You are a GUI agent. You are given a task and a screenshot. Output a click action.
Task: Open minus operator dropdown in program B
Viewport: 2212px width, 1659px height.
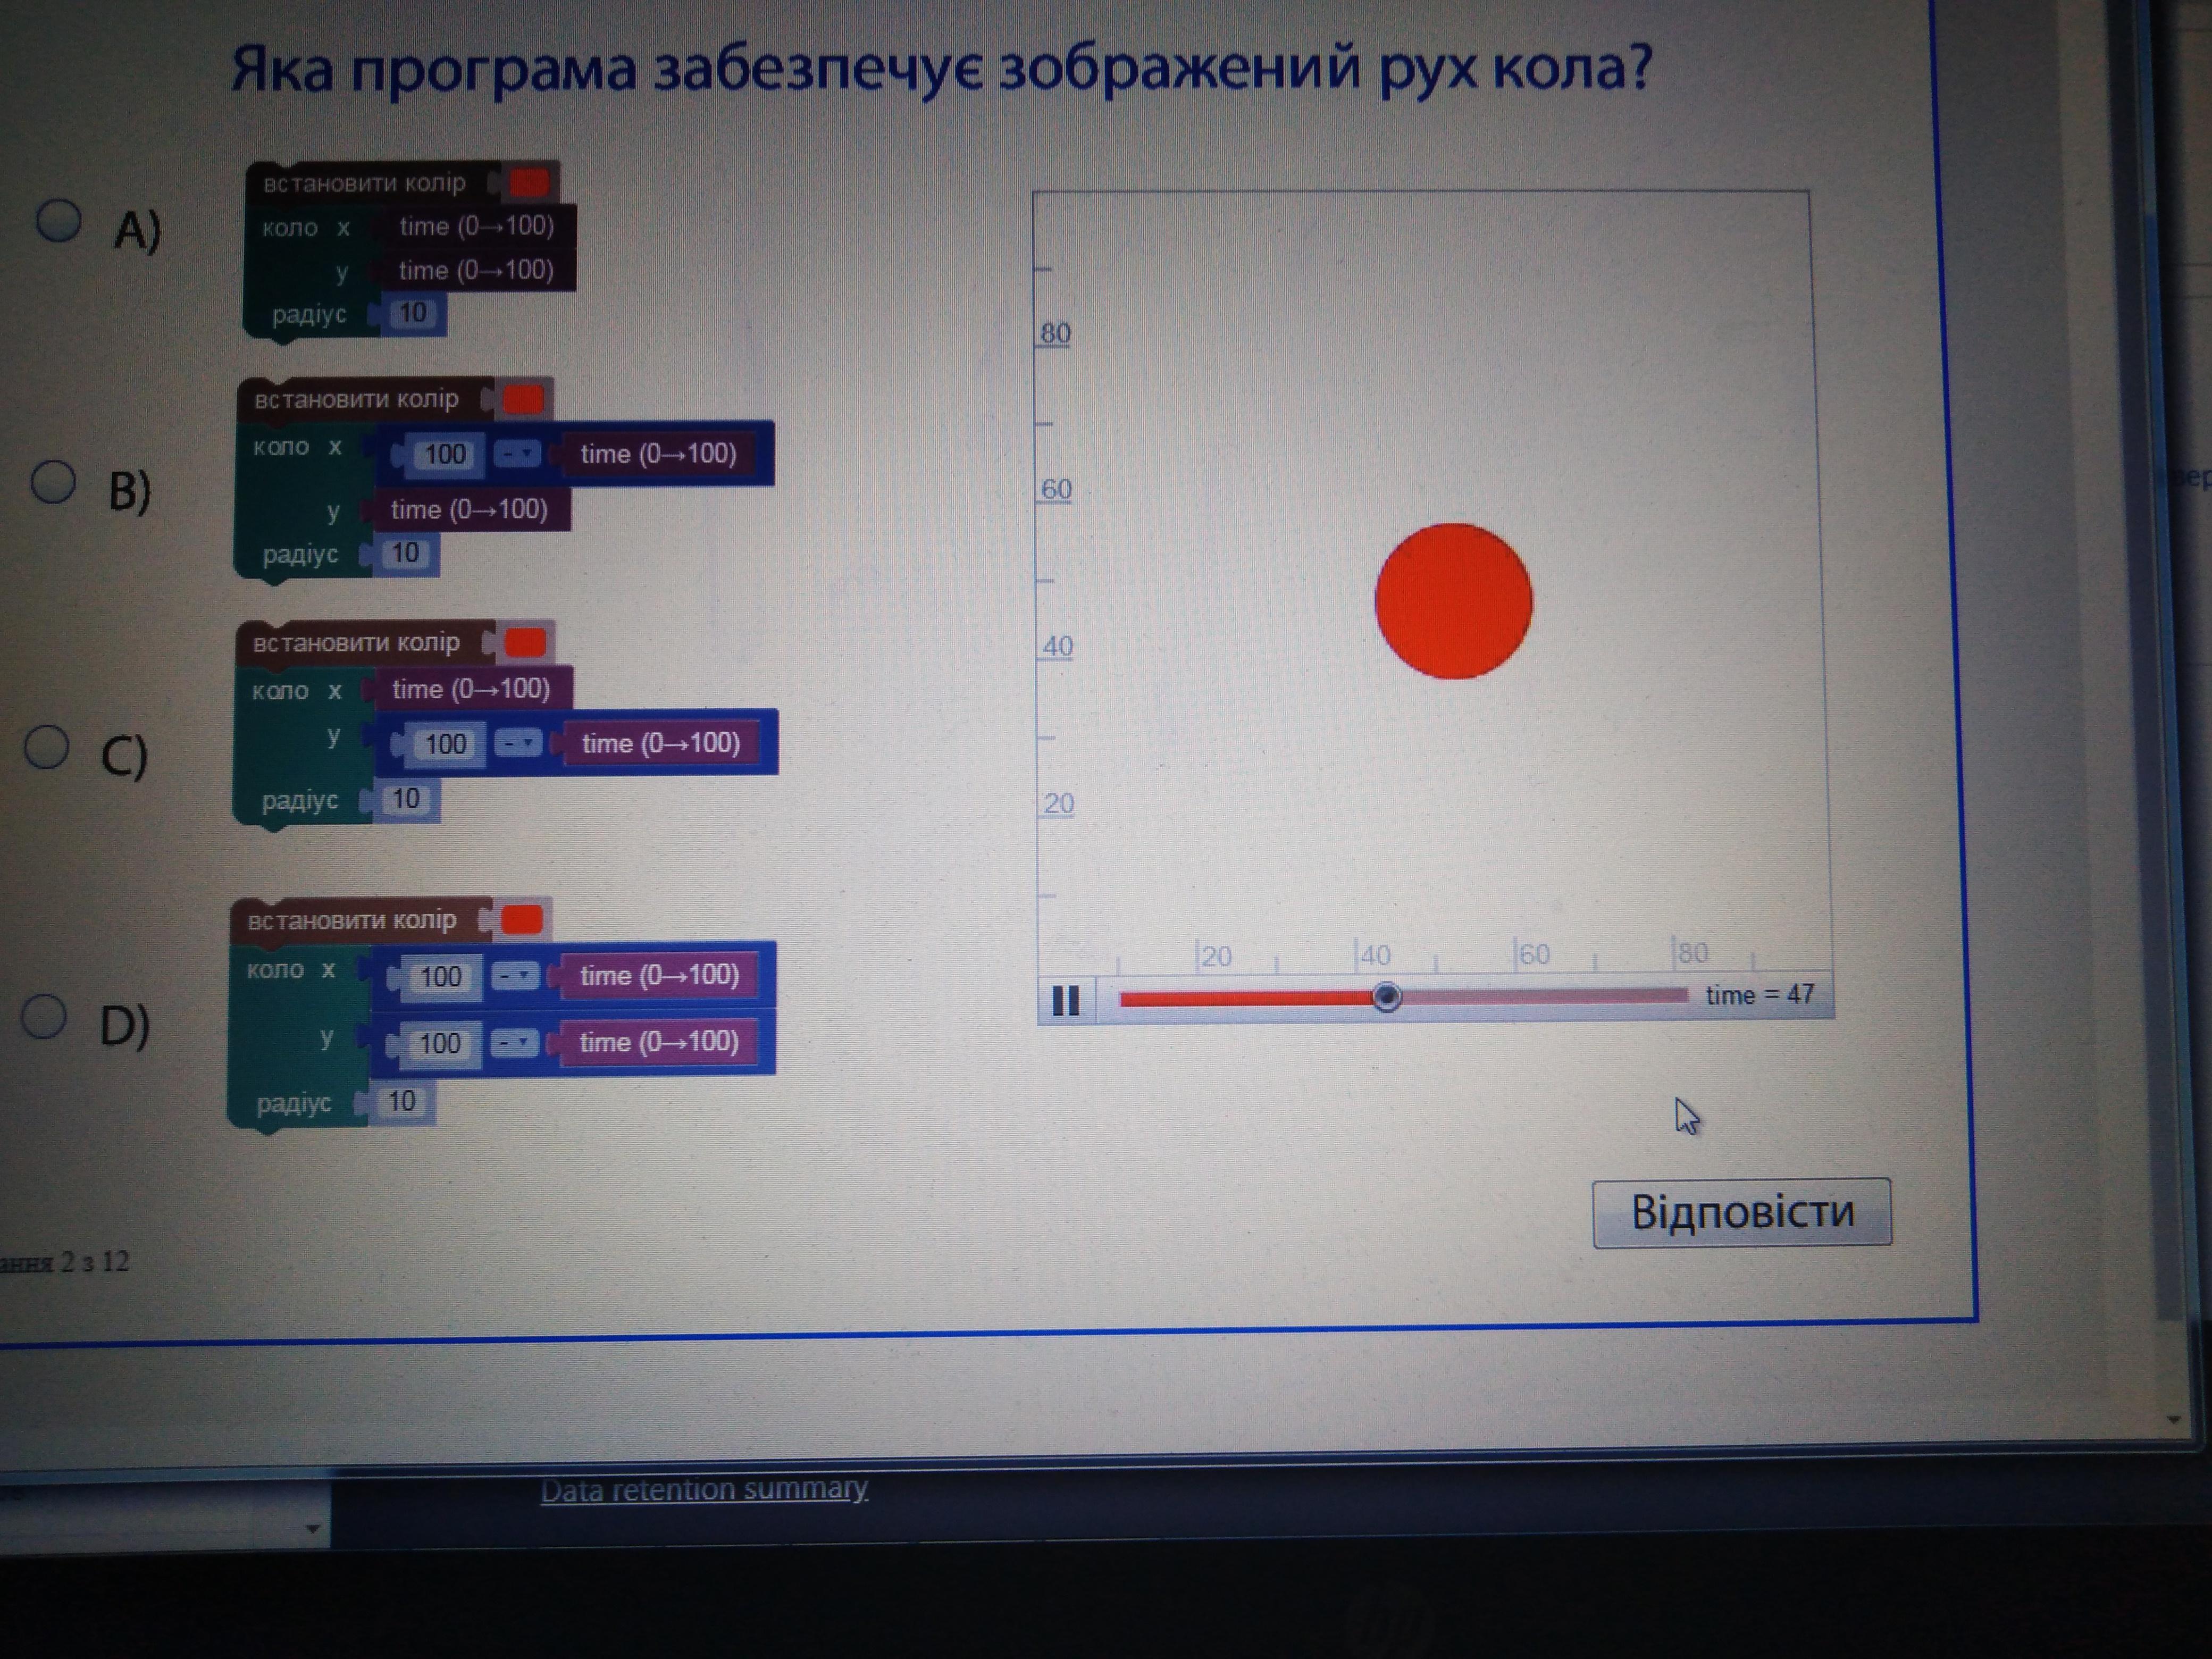coord(518,455)
